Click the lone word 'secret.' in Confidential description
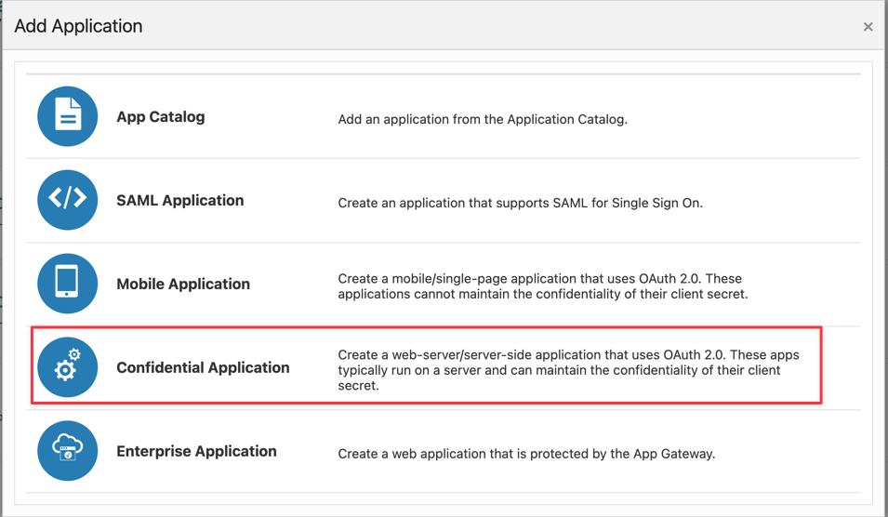Screen dimensions: 888x517 359,385
